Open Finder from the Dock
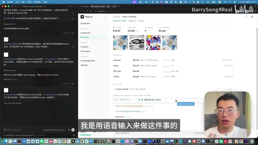This screenshot has width=258, height=145. click(6, 141)
